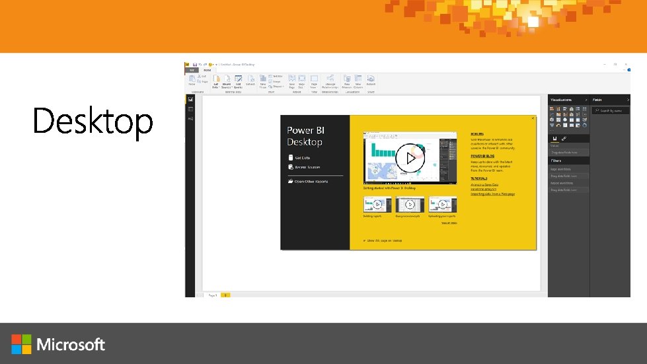Click Manage Relationships in the ribbon
The width and height of the screenshot is (647, 364).
pos(330,81)
